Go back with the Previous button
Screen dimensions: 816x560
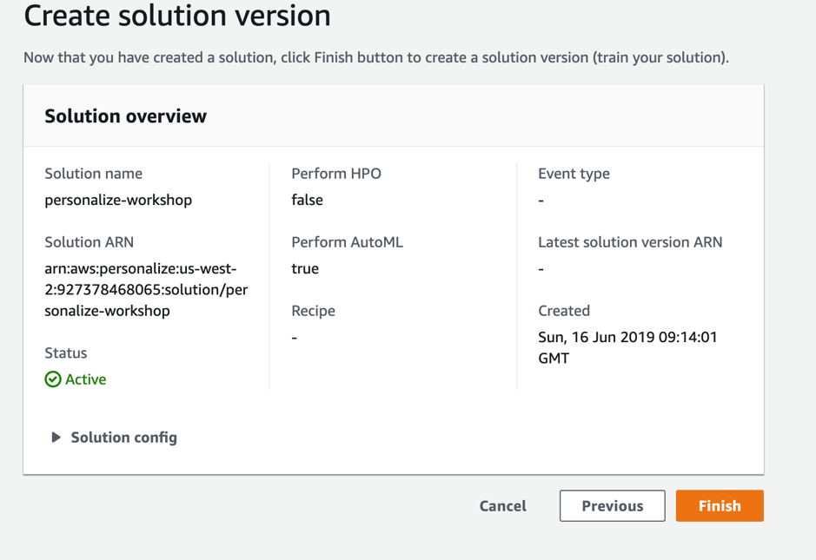(x=612, y=505)
